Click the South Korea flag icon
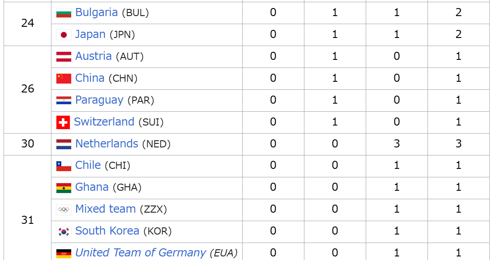The height and width of the screenshot is (260, 496). (64, 231)
